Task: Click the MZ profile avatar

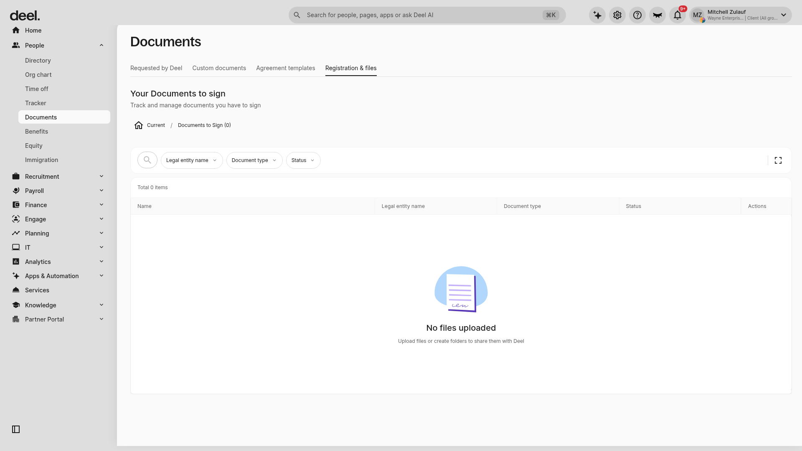Action: (x=698, y=15)
